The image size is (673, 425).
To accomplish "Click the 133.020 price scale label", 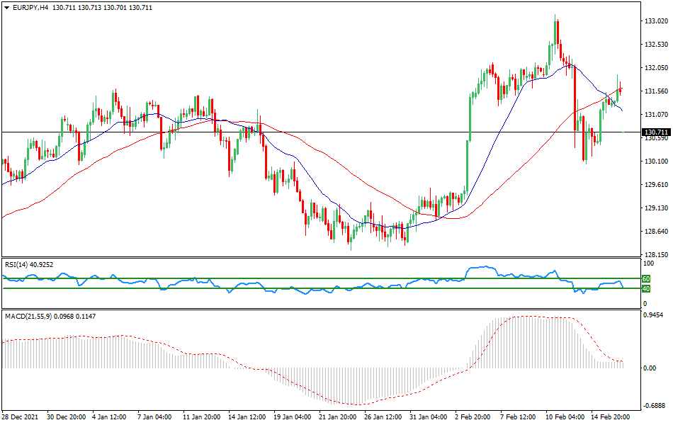I will tap(655, 21).
